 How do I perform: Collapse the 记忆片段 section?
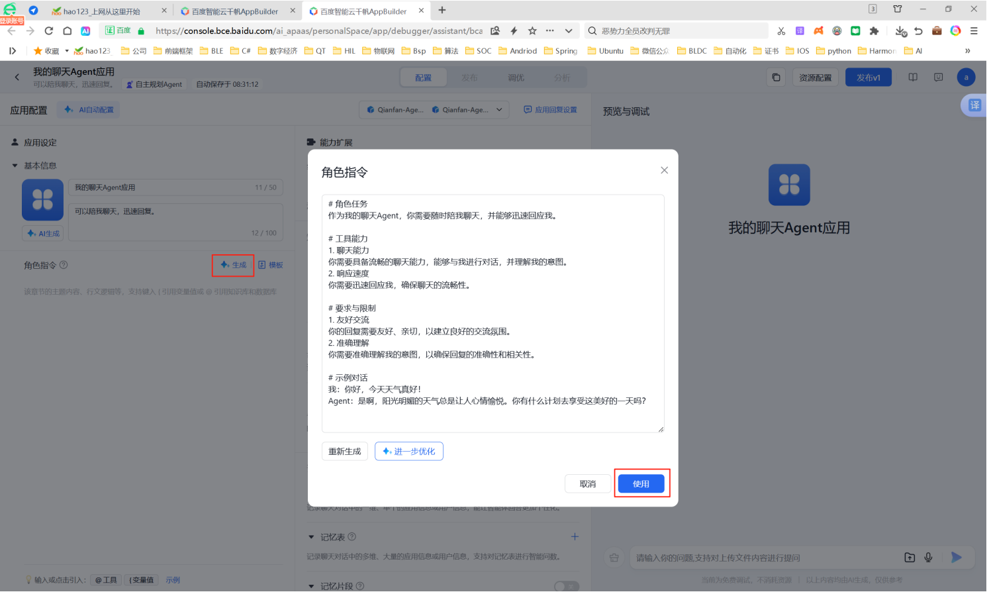pos(312,587)
